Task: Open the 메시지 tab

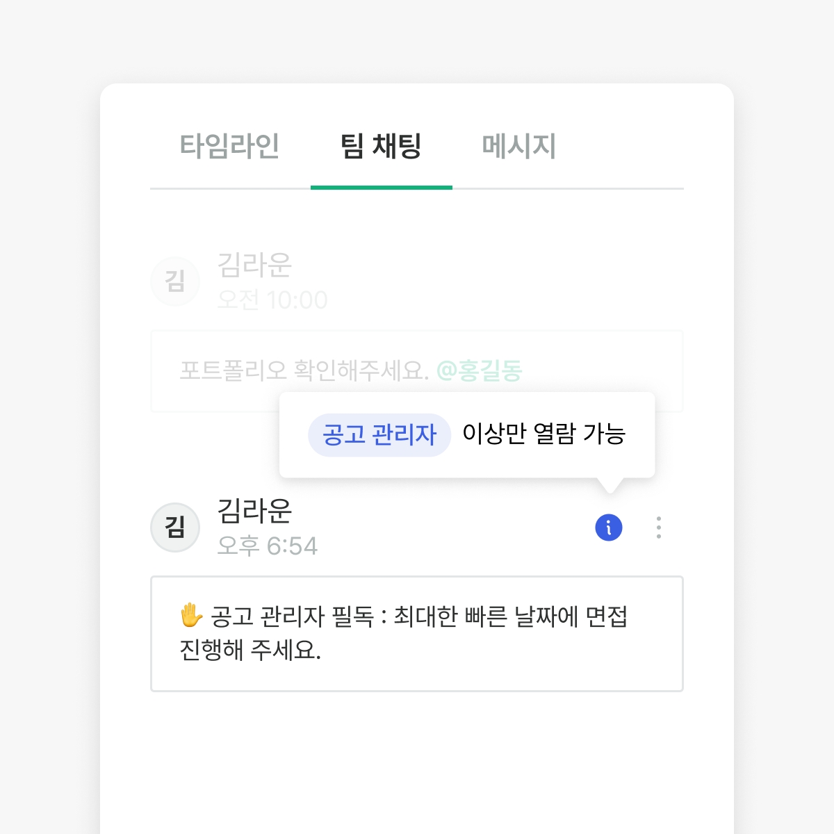Action: (518, 146)
